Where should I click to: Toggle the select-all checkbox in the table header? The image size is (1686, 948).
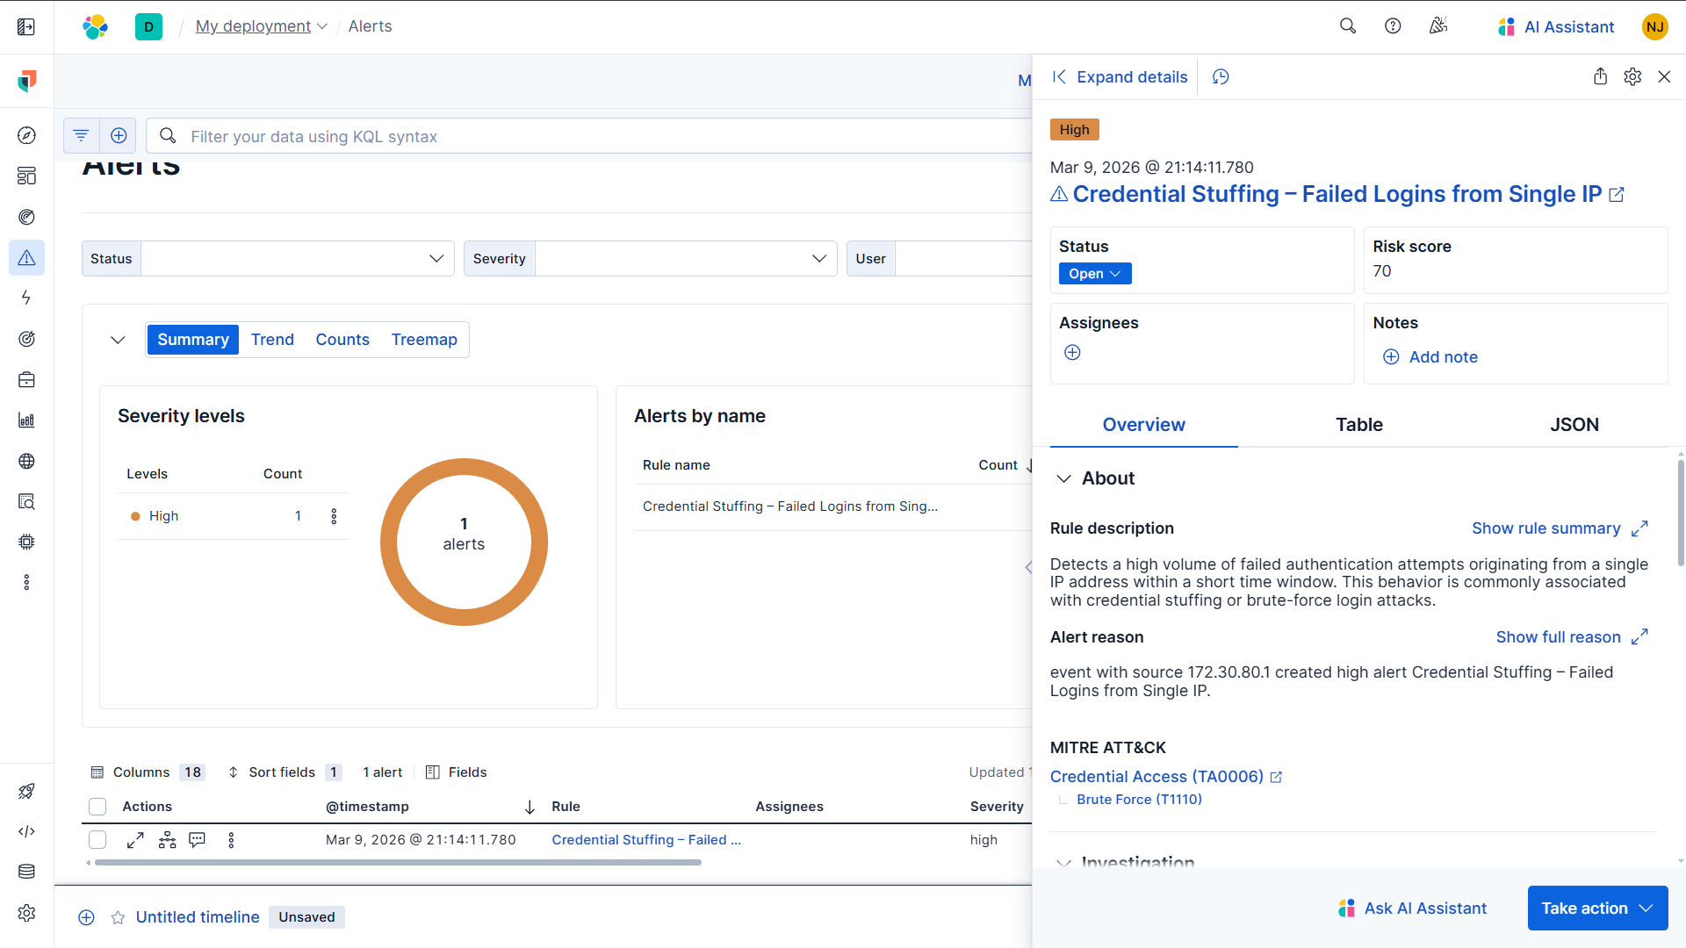(x=97, y=807)
